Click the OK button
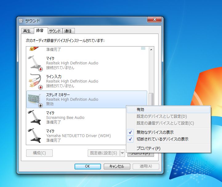 click(88, 166)
